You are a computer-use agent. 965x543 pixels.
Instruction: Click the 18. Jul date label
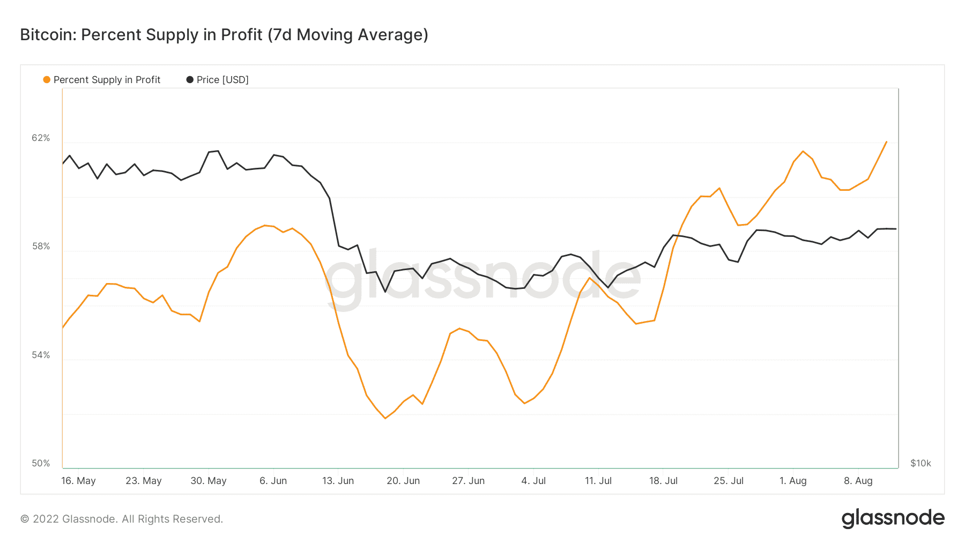pyautogui.click(x=663, y=481)
